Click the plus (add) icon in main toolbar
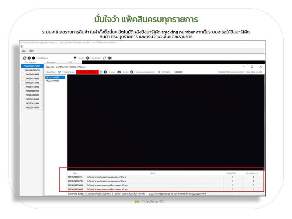This screenshot has width=292, height=219. click(29, 58)
